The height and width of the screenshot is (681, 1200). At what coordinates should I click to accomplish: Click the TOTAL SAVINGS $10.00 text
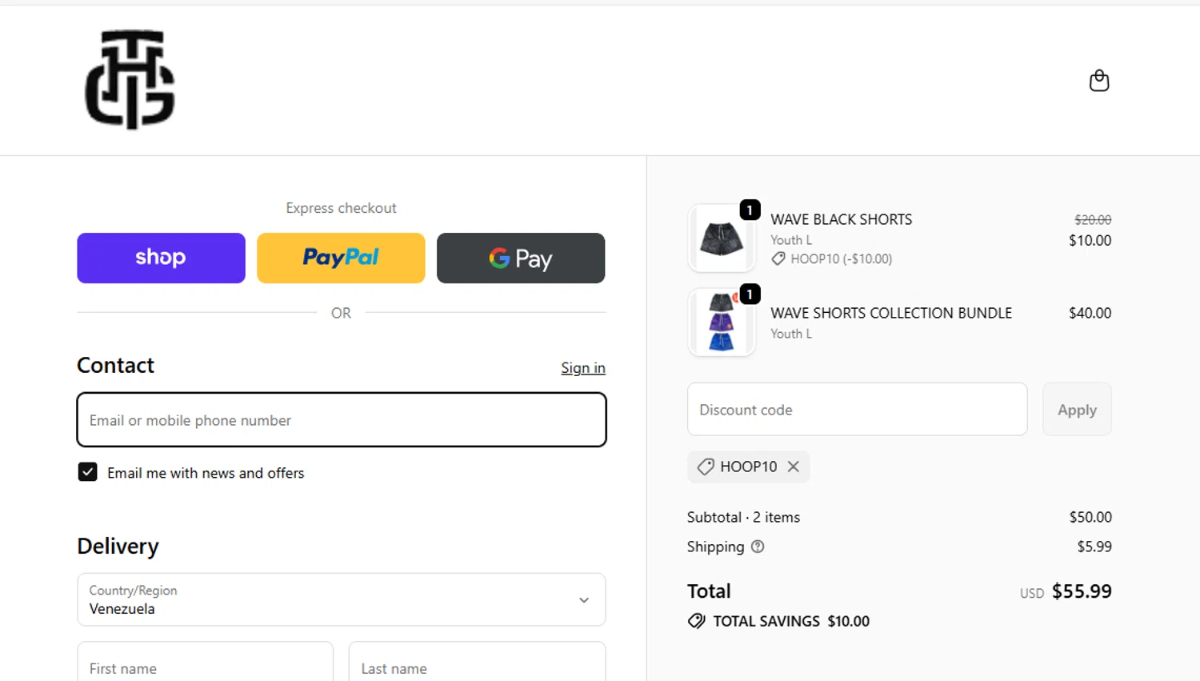pyautogui.click(x=791, y=621)
